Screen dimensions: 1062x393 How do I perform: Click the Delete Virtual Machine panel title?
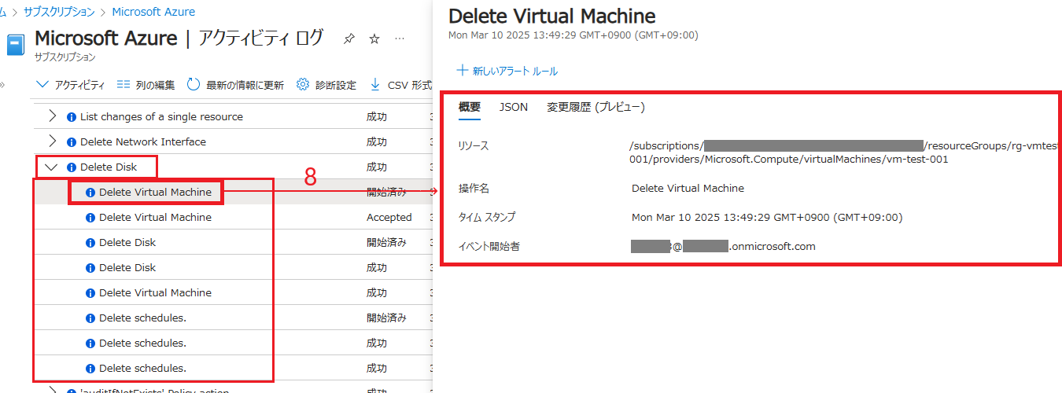[x=551, y=16]
